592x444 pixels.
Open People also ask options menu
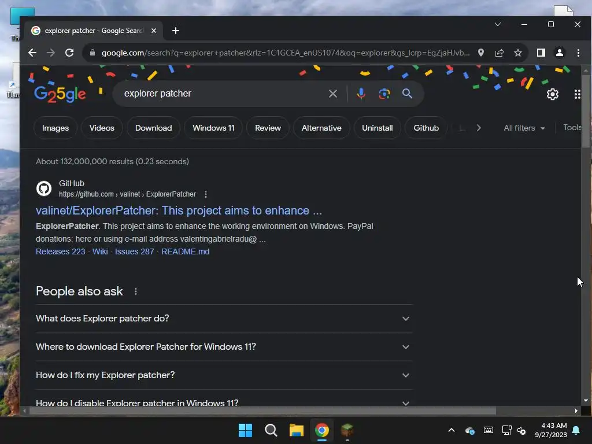click(136, 291)
